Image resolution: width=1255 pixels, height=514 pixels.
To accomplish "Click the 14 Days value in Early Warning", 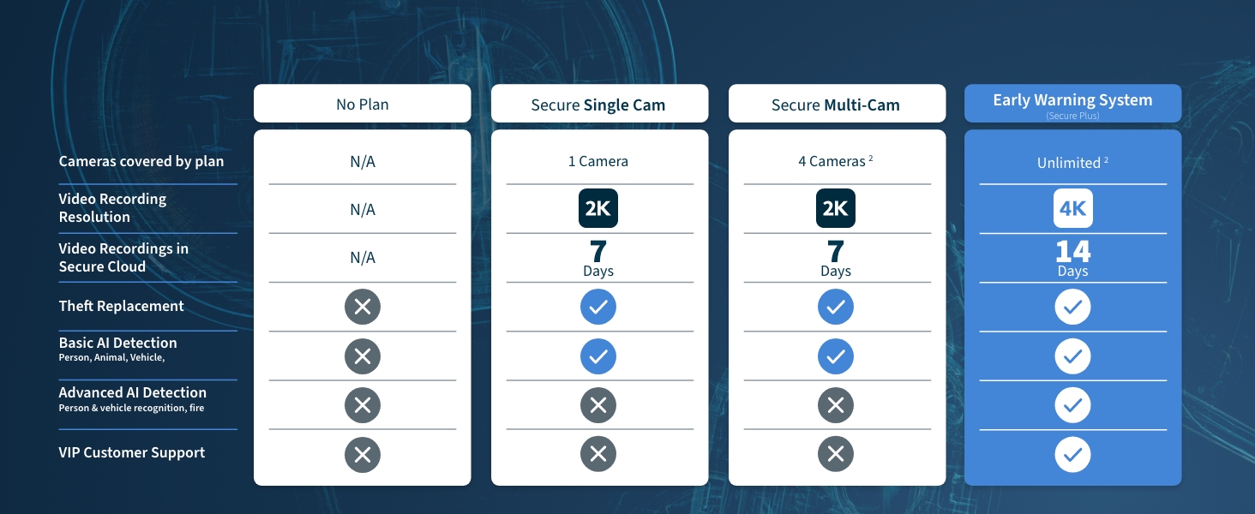I will click(1072, 258).
